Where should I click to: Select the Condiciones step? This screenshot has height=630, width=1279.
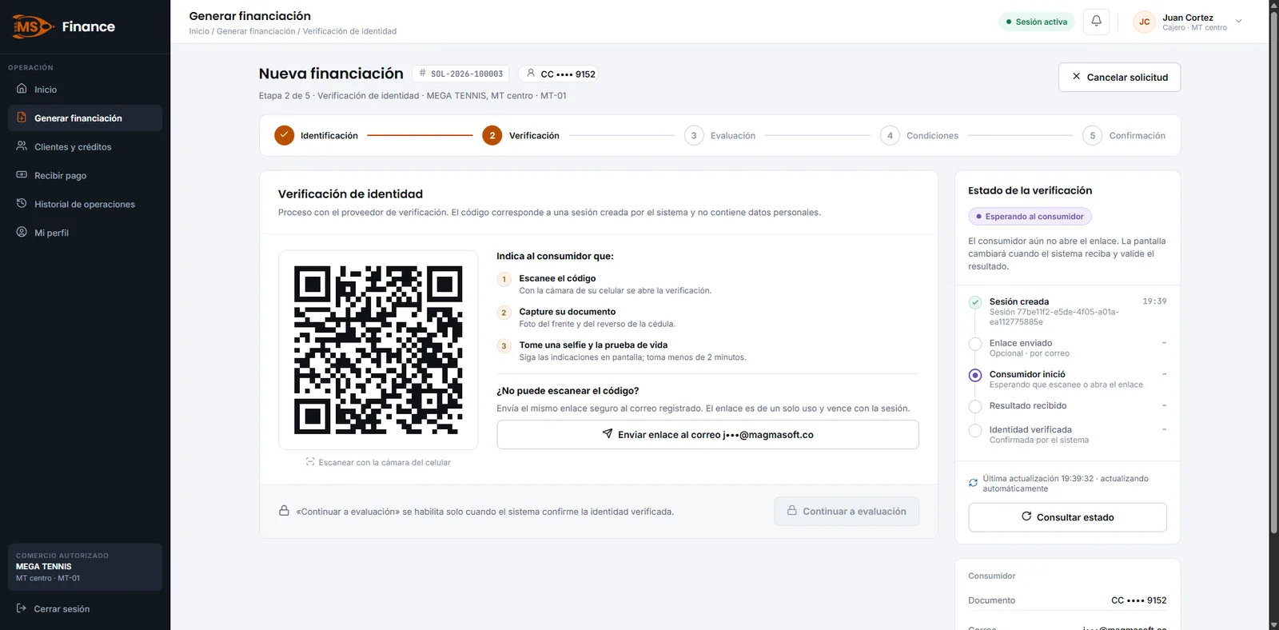919,135
